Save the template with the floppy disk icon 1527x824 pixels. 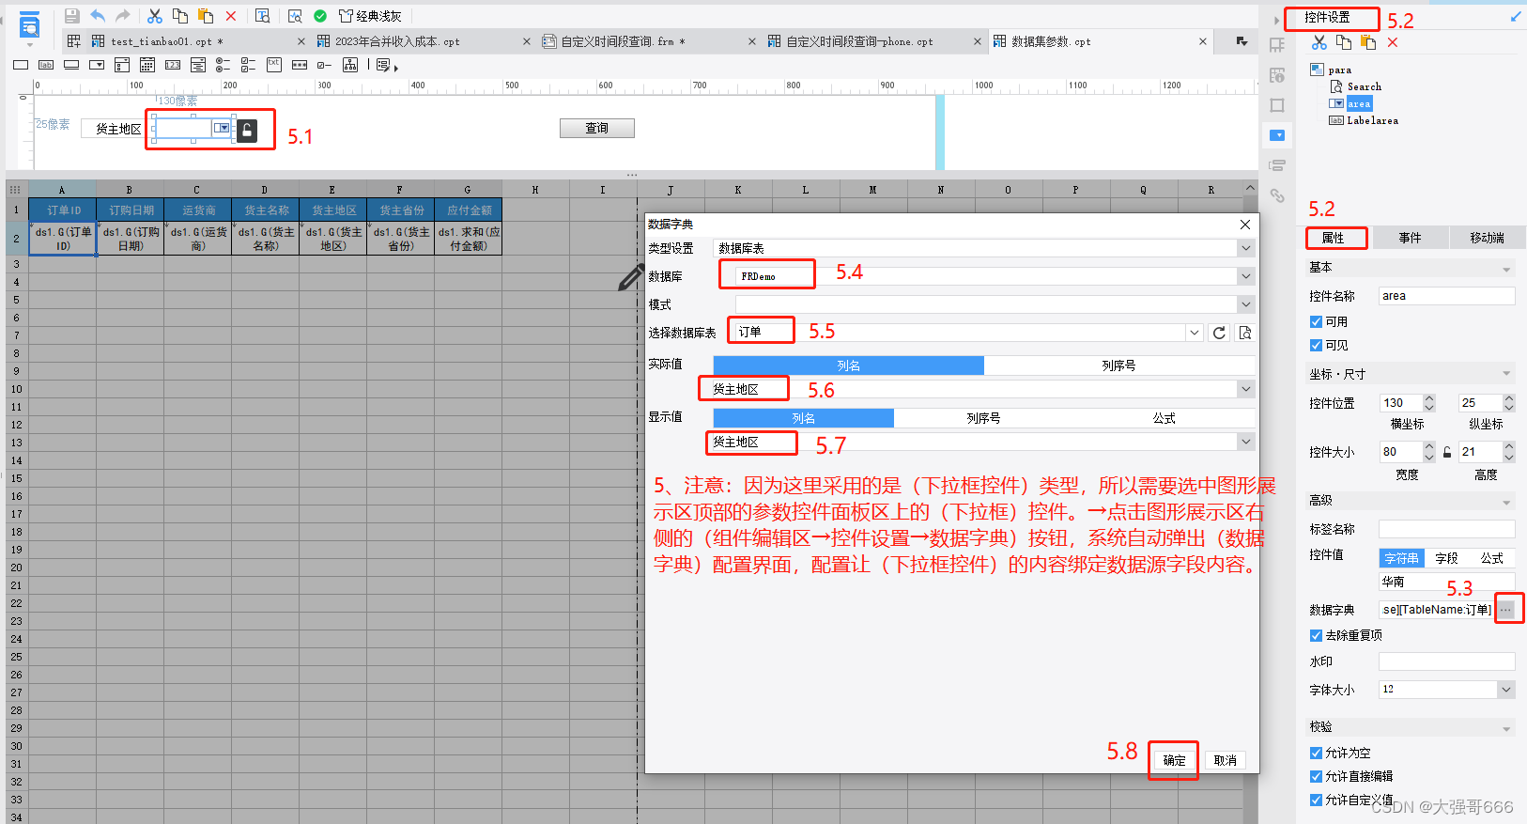(71, 16)
